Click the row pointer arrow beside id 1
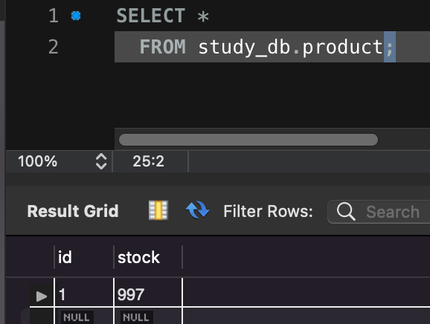Screen dimensions: 430x324 tap(42, 296)
